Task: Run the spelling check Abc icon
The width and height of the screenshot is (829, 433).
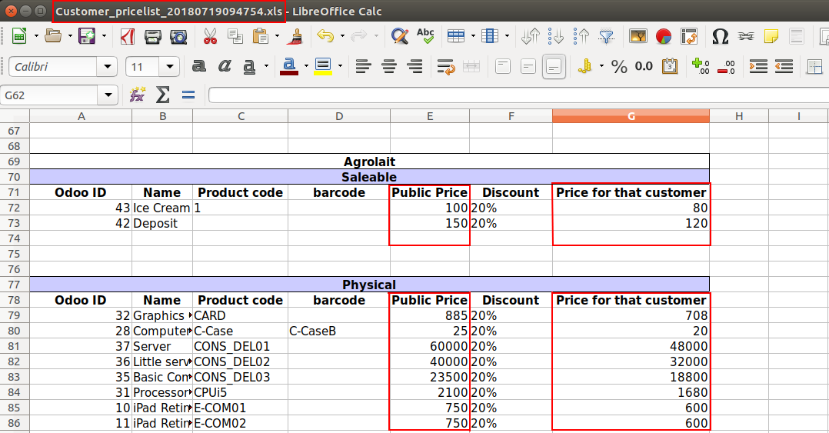Action: (424, 36)
